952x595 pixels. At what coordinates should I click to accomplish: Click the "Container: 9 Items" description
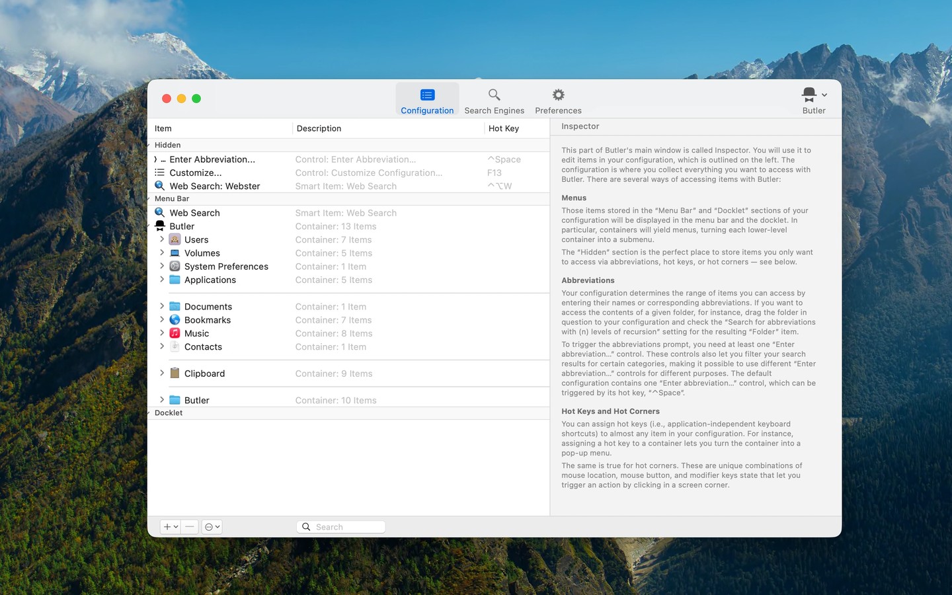pyautogui.click(x=334, y=374)
